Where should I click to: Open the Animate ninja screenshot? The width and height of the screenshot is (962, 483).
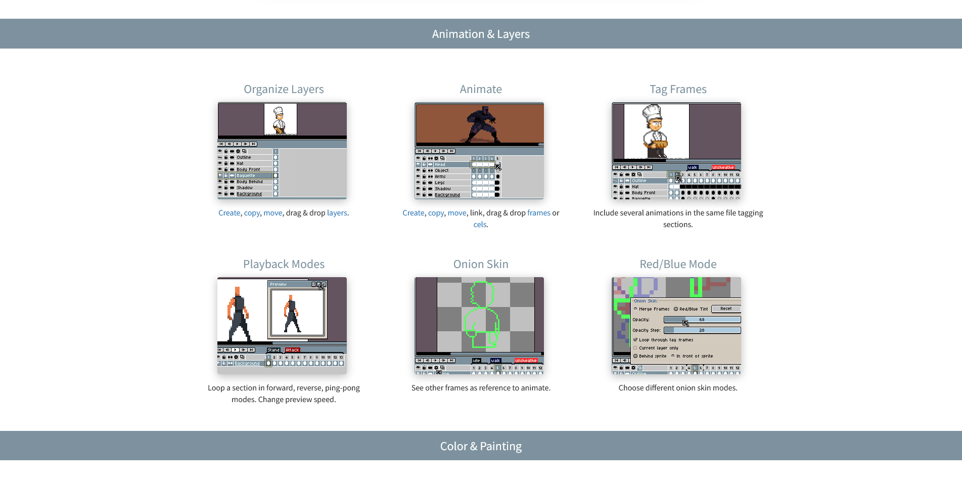479,151
